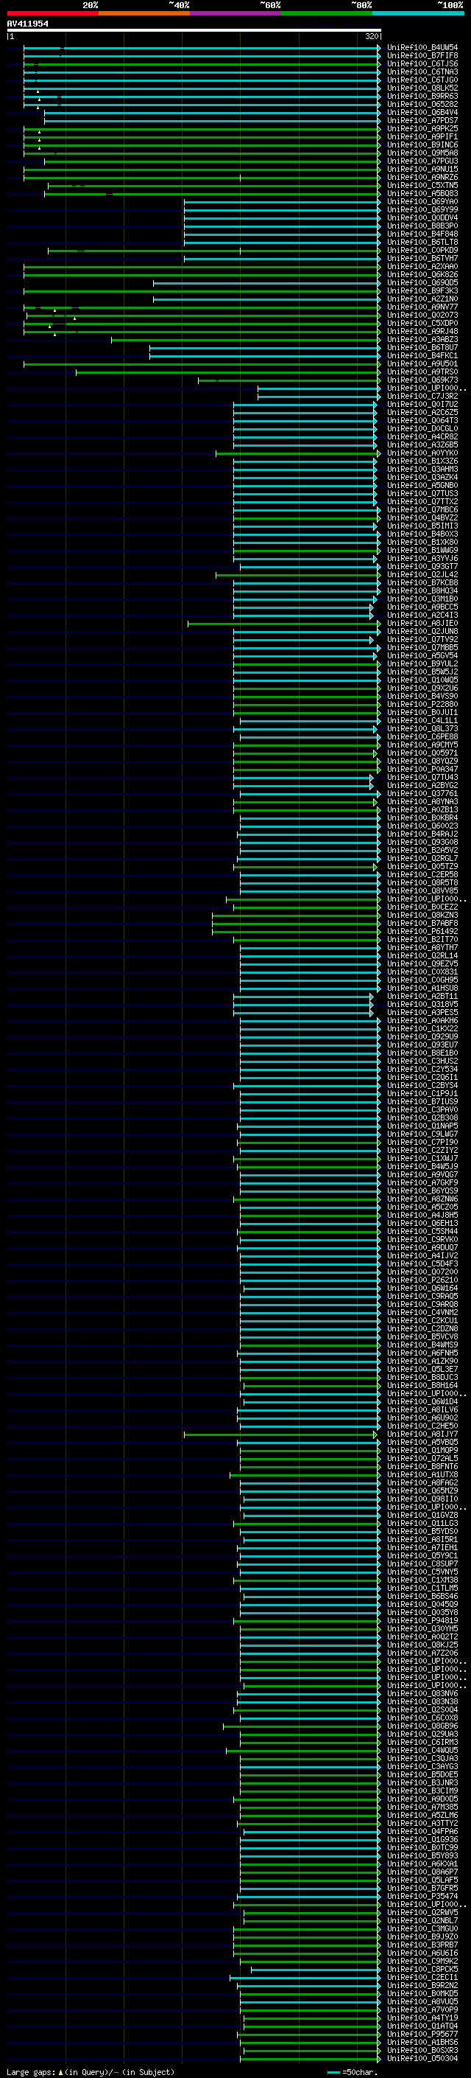Select hit label UniRef100_Q8LK52
This screenshot has height=2078, width=471.
(x=422, y=88)
